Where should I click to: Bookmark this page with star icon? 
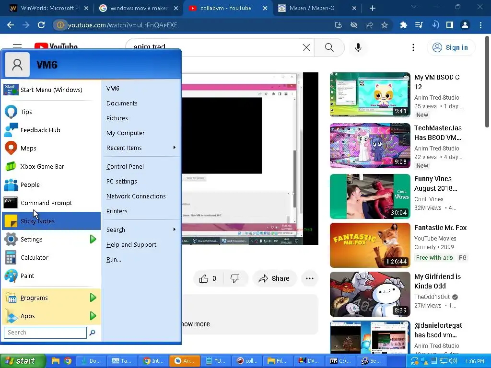click(385, 25)
